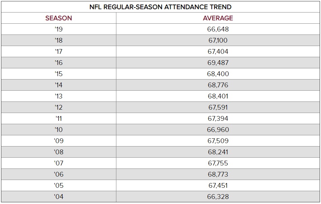This screenshot has width=321, height=204.
Task: Select the 67,451 average value
Action: coord(218,186)
